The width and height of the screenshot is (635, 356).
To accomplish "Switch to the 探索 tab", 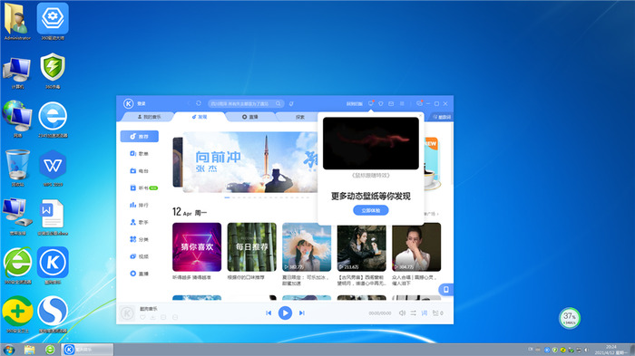I will (299, 117).
